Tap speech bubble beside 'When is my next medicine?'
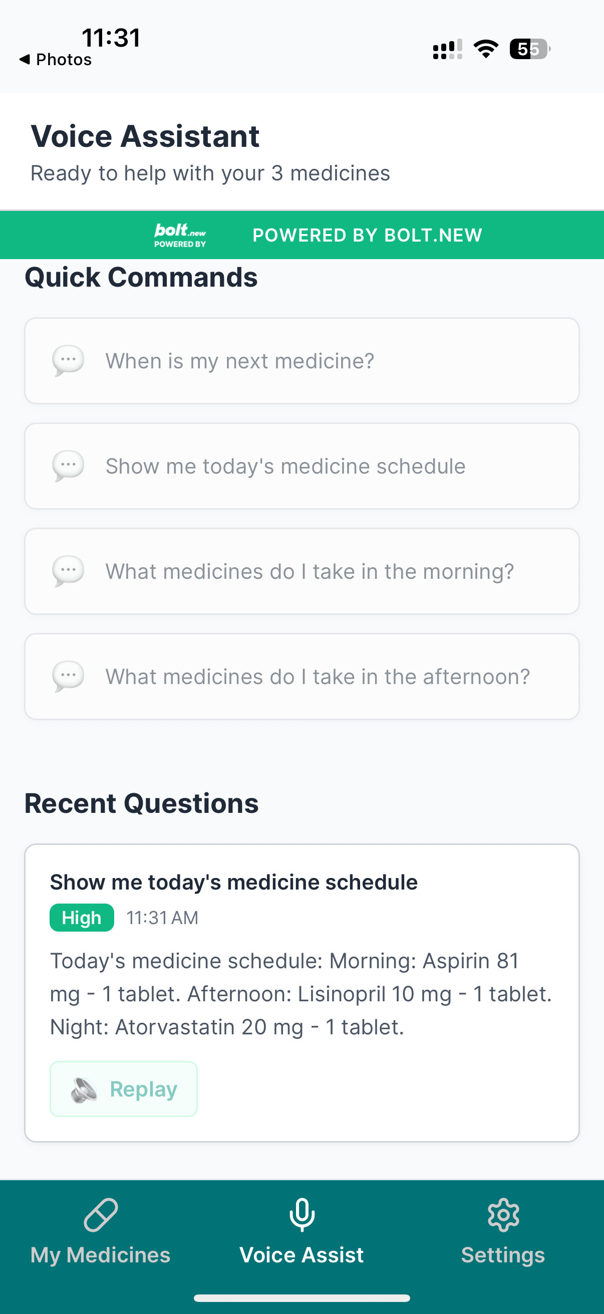The image size is (604, 1314). tap(68, 361)
